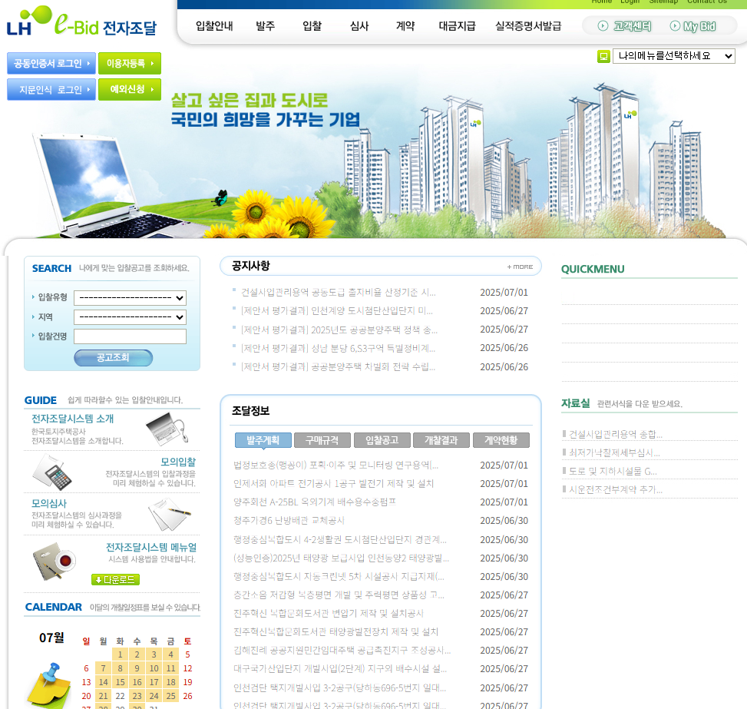
Task: Click + MORE in 공지사항
Action: coord(520,267)
